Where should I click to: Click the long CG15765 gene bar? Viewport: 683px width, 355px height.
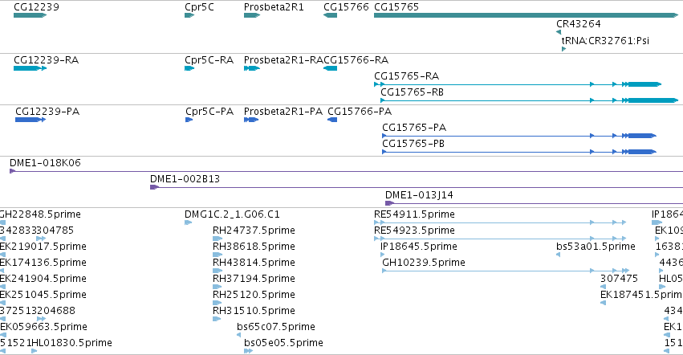526,15
